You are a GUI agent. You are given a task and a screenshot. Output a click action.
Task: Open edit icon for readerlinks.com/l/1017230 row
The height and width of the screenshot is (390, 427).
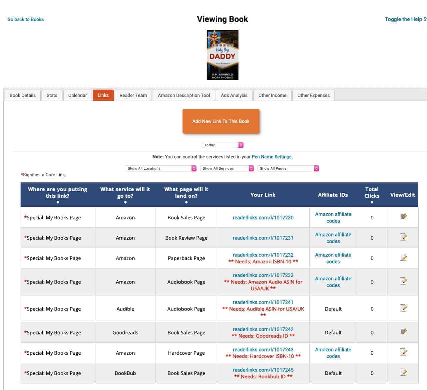(x=403, y=217)
